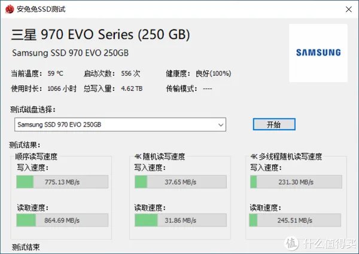Click the Samsung brand logo
Viewport: 359px width, 254px height.
pos(318,53)
